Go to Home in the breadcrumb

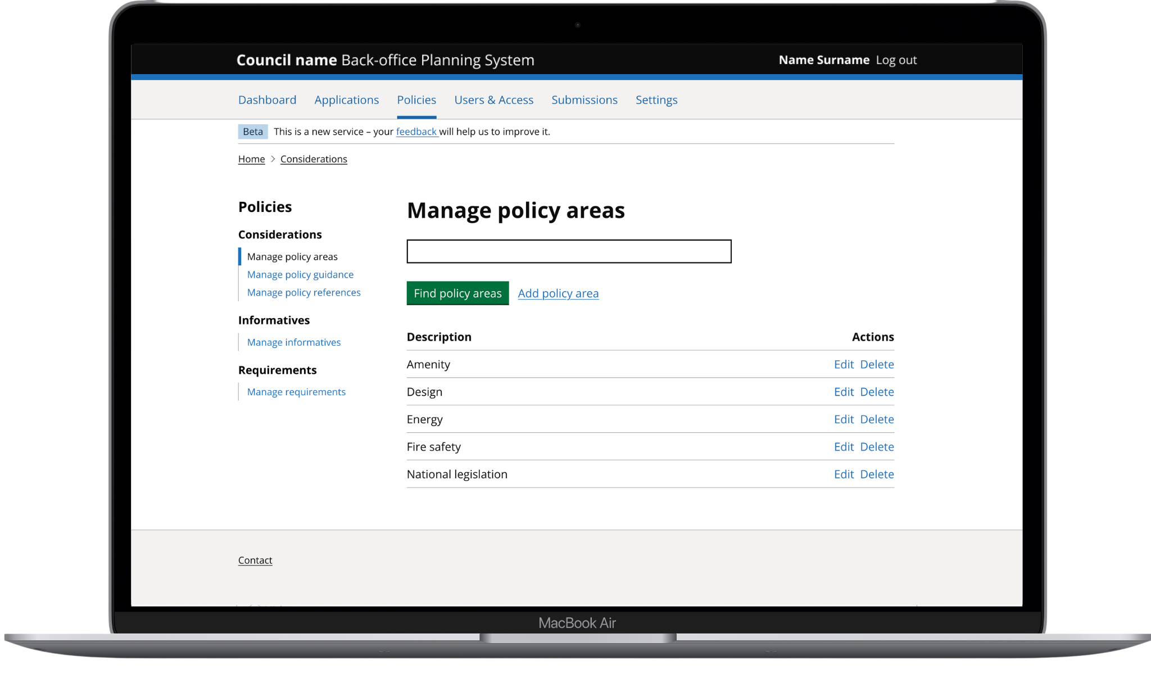251,159
